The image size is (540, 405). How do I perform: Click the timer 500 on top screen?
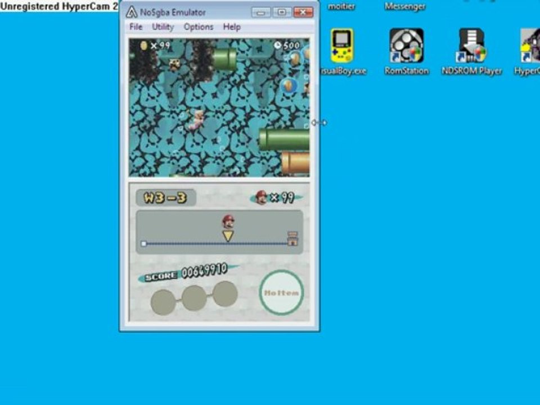[x=287, y=45]
